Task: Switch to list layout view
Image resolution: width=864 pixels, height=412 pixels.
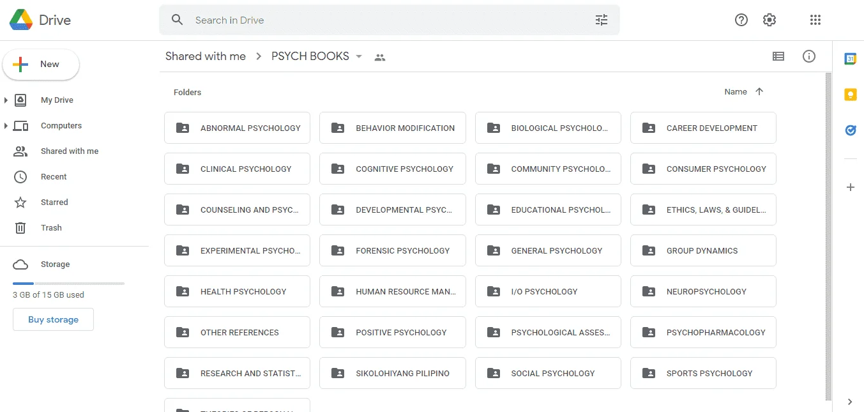Action: [x=778, y=56]
